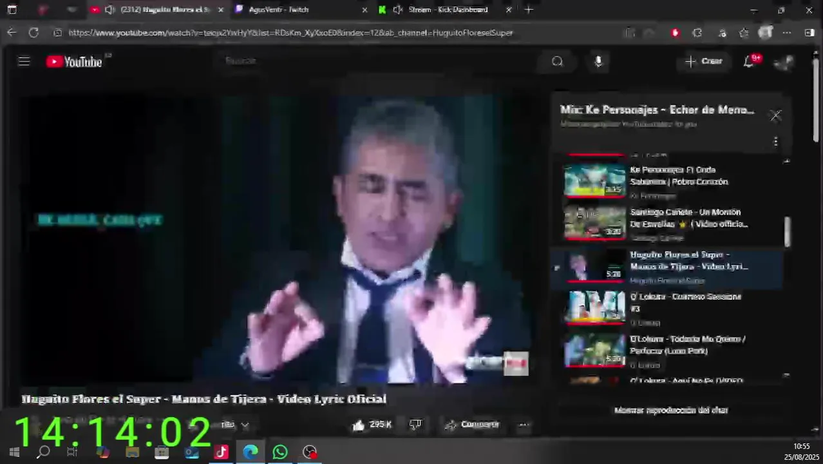Open the YouTube account avatar menu

coord(784,62)
